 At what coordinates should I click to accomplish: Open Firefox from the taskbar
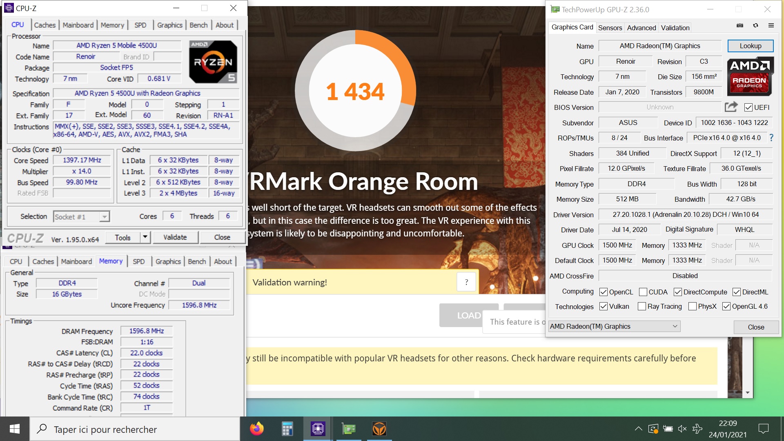pos(257,429)
